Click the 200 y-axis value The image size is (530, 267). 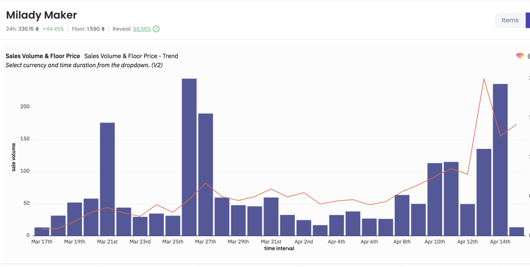[x=26, y=107]
